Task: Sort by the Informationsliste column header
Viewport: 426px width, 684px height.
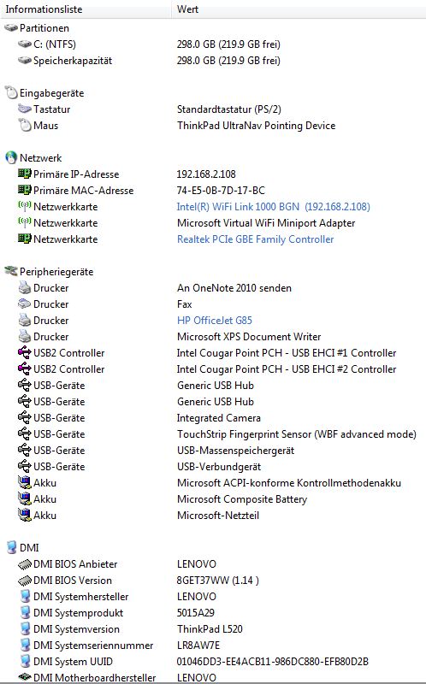Action: tap(86, 9)
